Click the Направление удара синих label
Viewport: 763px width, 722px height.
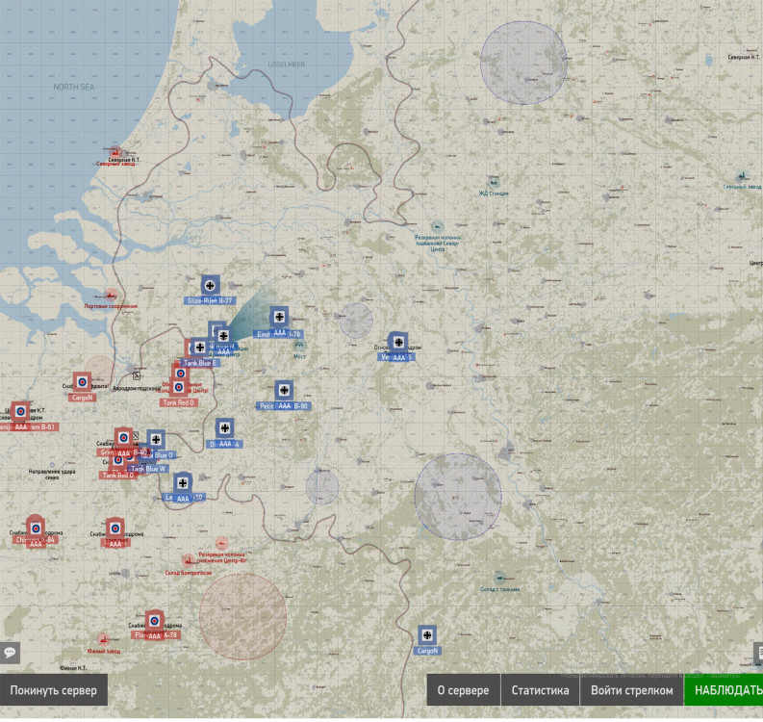point(52,475)
